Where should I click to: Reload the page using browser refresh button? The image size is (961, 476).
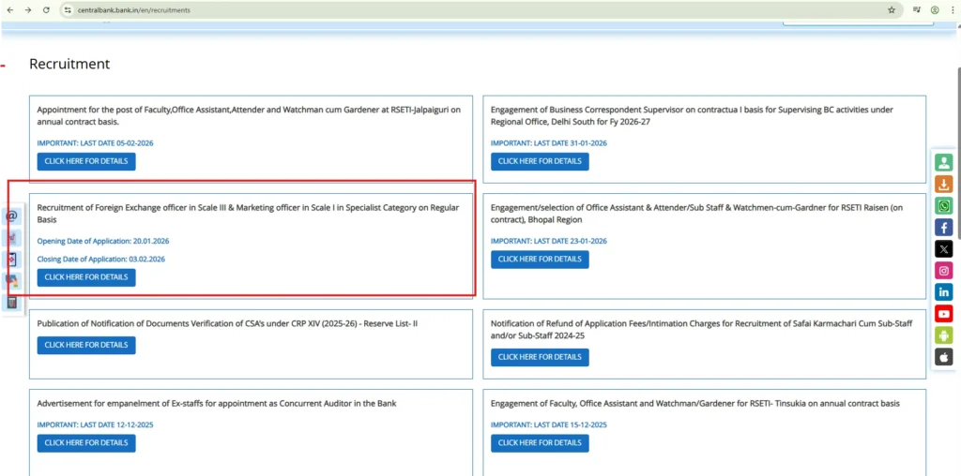tap(46, 9)
